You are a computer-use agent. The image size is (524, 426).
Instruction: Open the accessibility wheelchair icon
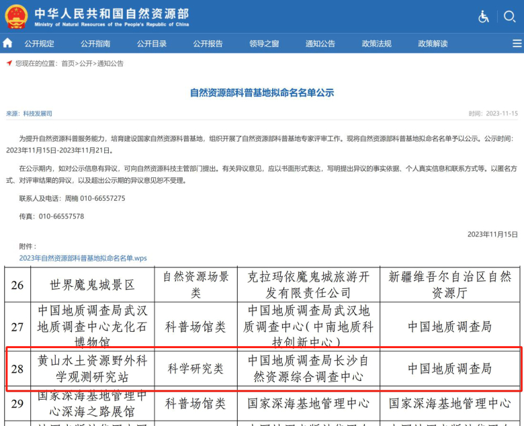point(483,16)
